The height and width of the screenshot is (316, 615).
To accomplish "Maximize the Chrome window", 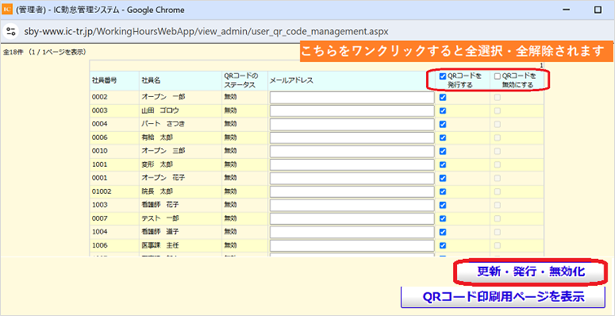I will tap(598, 11).
